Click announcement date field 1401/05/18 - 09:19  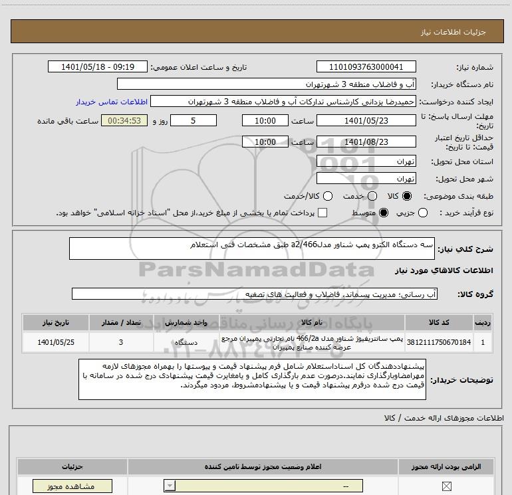coord(98,66)
